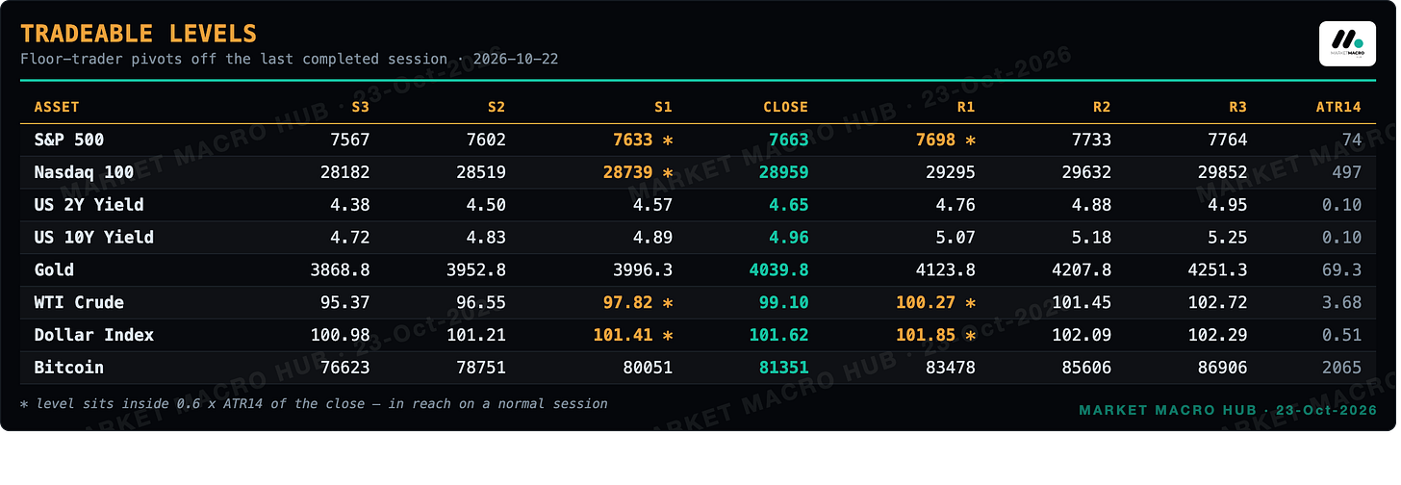Click S&P 500 close value 7663
This screenshot has height=485, width=1401.
[788, 140]
